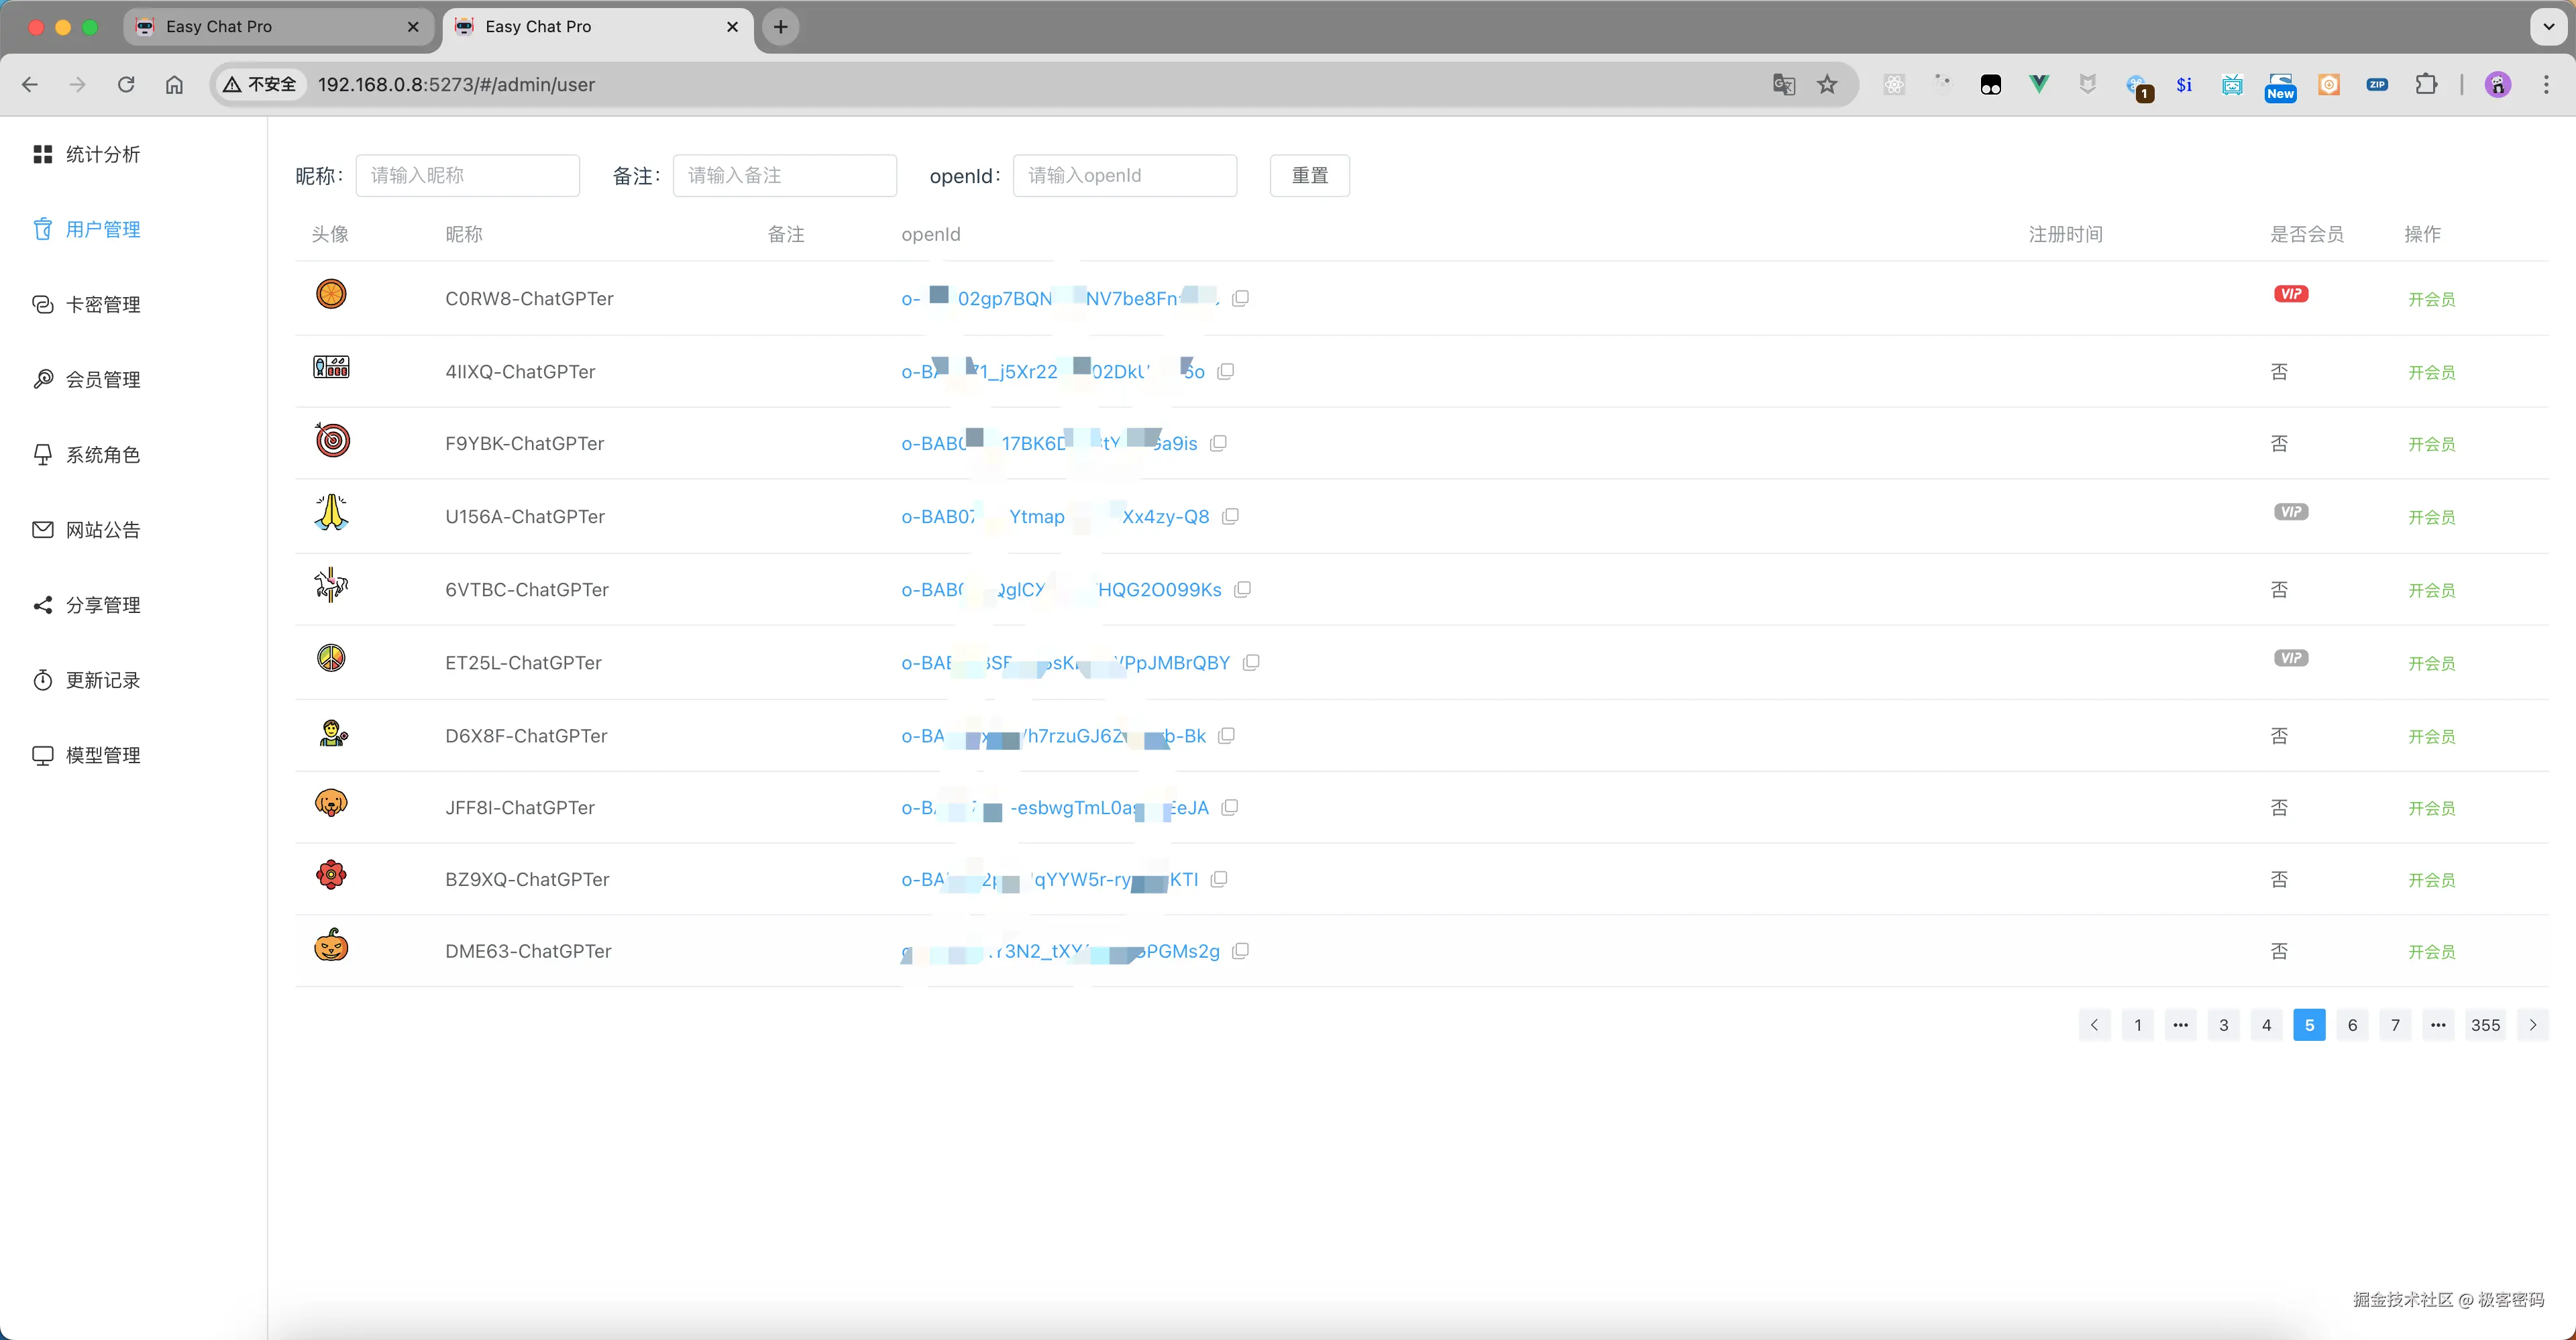
Task: Copy openId of C0RW8-ChatGPTer row
Action: pos(1240,298)
